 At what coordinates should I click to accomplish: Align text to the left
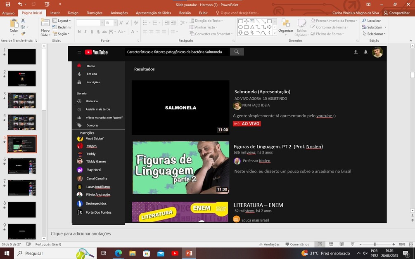pyautogui.click(x=145, y=31)
